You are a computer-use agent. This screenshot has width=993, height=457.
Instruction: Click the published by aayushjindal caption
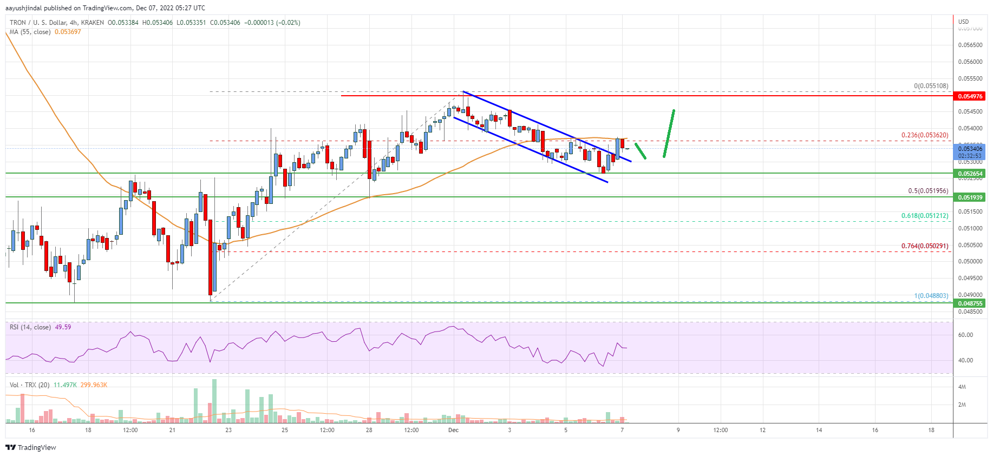(105, 8)
